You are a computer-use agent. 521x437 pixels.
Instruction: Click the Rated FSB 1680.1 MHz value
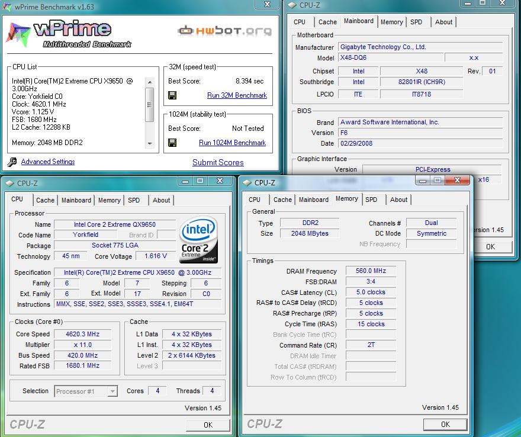pos(83,365)
